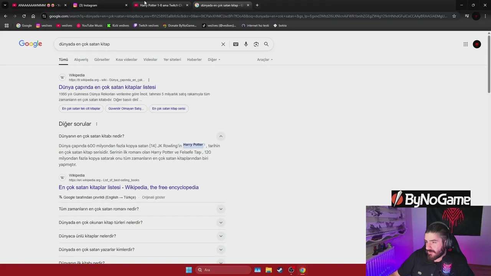Image resolution: width=491 pixels, height=276 pixels.
Task: Bookmark this page with star icon
Action: point(454,16)
